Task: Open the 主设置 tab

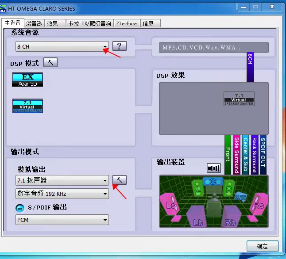Action: point(13,23)
